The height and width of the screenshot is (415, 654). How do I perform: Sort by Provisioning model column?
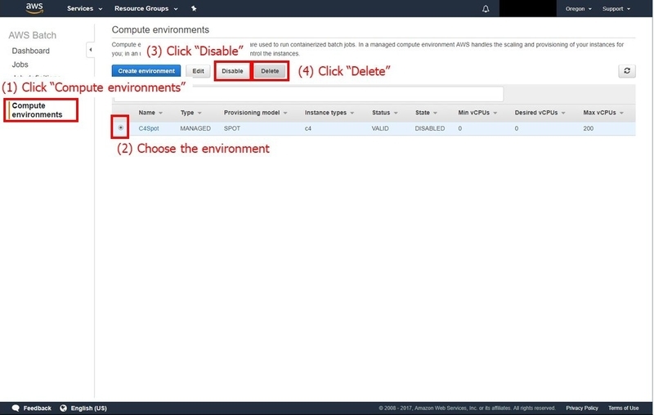[x=256, y=113]
